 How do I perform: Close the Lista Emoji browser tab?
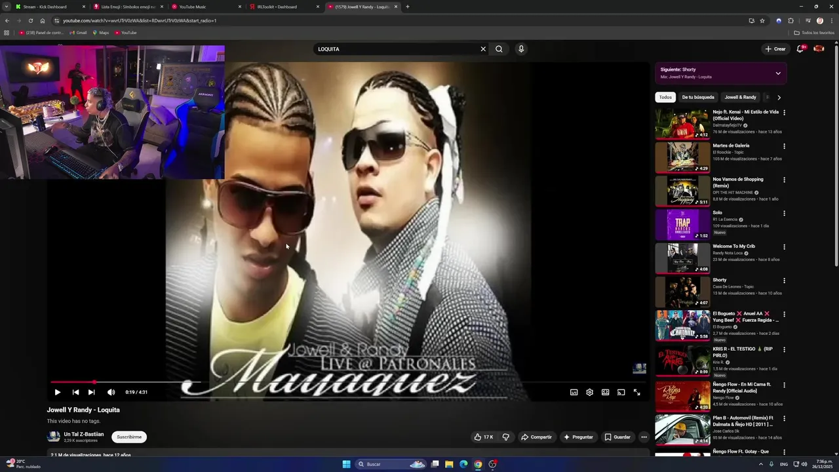pyautogui.click(x=162, y=7)
